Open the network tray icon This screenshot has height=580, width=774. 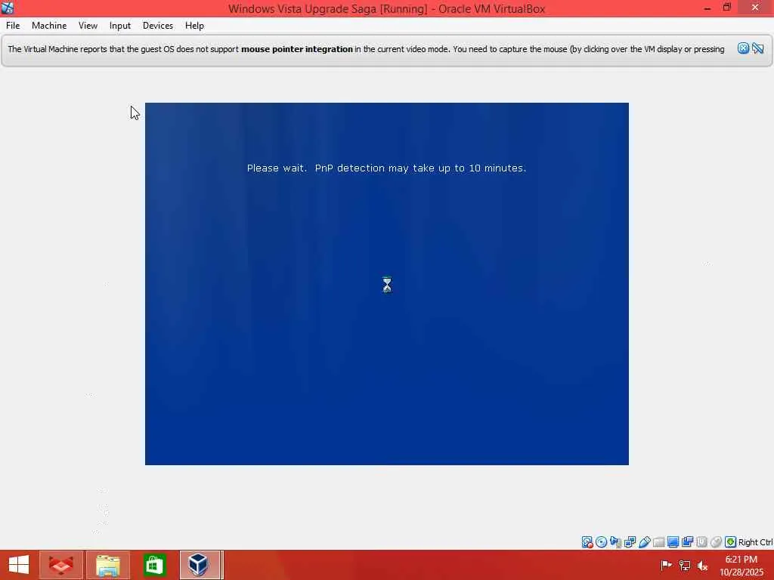tap(685, 565)
